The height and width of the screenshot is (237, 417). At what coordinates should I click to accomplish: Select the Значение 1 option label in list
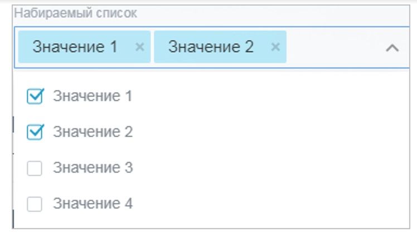click(x=93, y=96)
